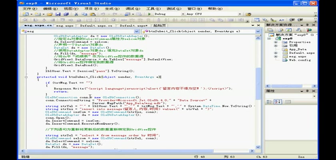The height and width of the screenshot is (160, 336).
Task: Toggle auto-hide pin on Solution Explorer panel
Action: point(307,25)
